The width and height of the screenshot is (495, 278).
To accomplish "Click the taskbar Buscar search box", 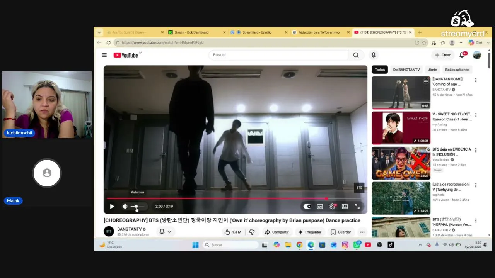I will pyautogui.click(x=230, y=245).
